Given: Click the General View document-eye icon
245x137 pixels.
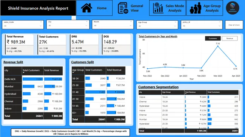Looking at the screenshot, I should (123, 8).
